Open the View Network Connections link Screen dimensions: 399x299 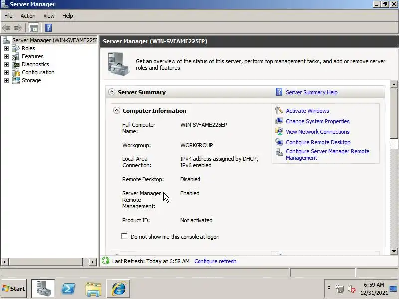coord(317,132)
